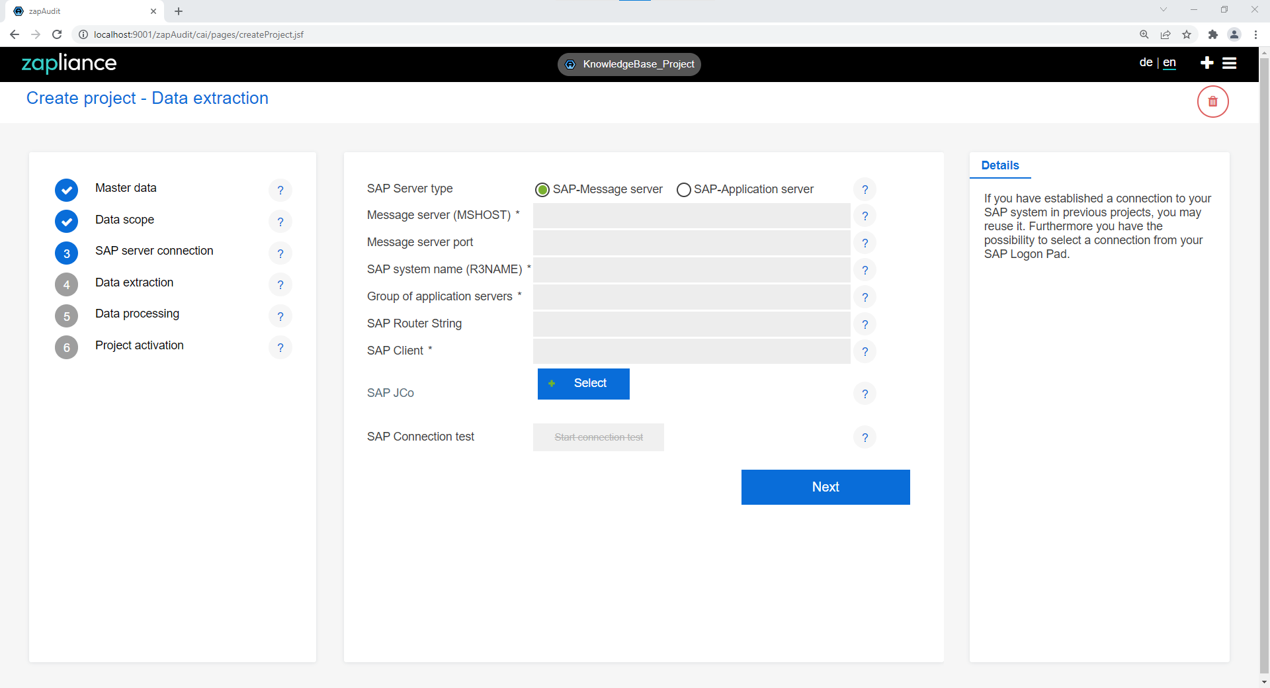Viewport: 1270px width, 688px height.
Task: Show help for SAP Client
Action: (x=865, y=351)
